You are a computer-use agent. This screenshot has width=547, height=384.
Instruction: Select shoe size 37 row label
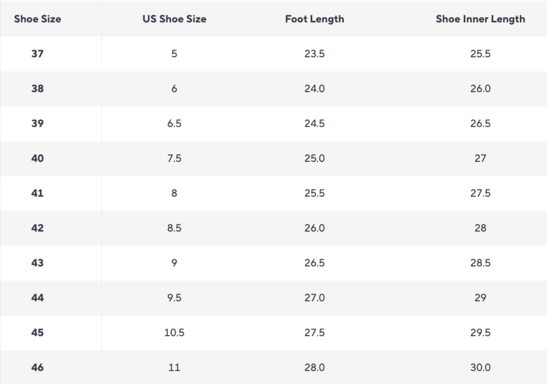(x=38, y=54)
